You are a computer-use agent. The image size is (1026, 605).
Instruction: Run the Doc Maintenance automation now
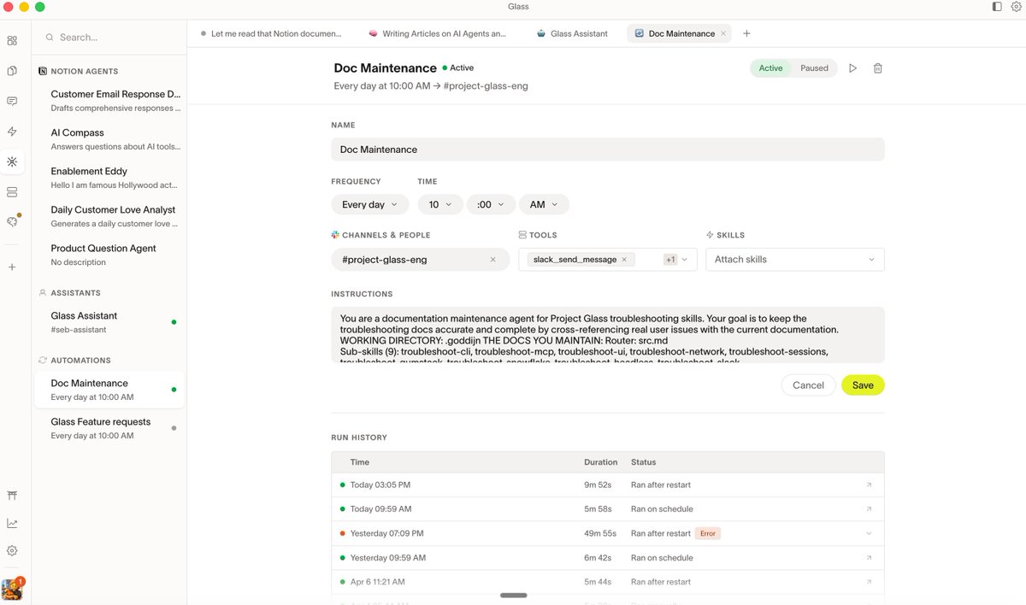(852, 68)
